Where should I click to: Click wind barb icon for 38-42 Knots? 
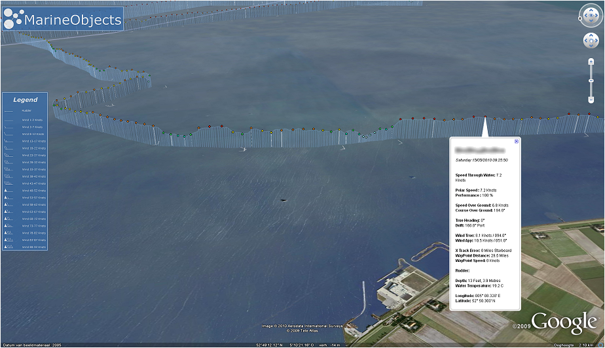click(x=8, y=176)
